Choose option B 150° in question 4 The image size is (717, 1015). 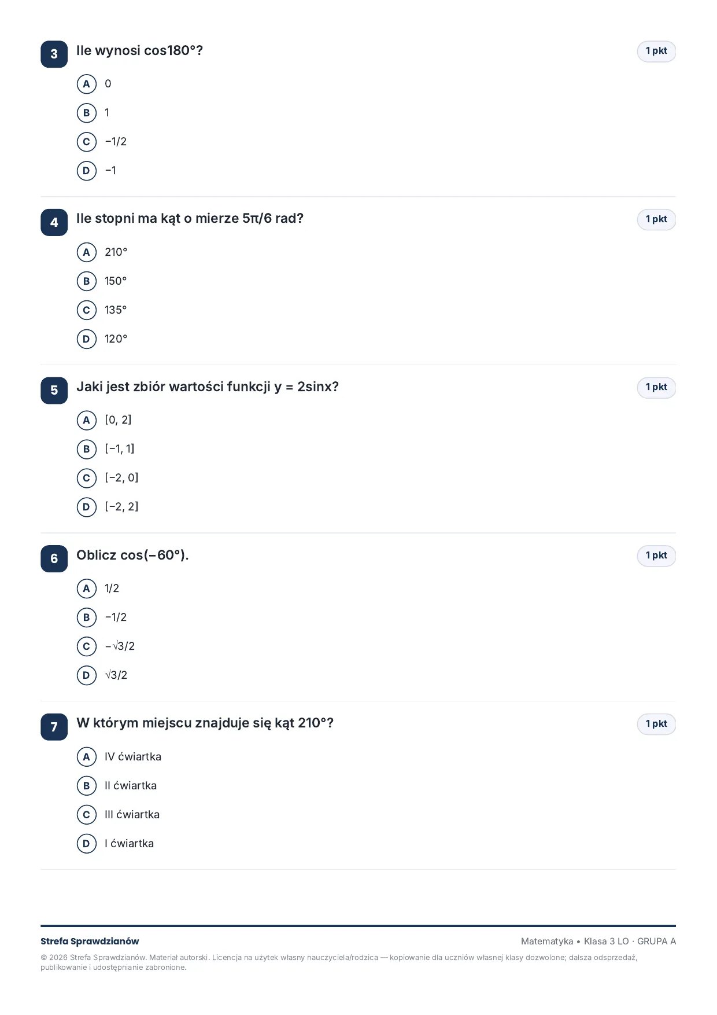[87, 281]
